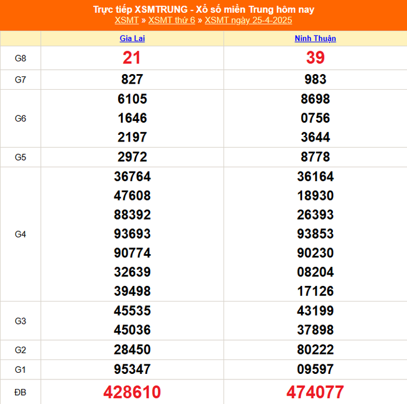Select the G3 row label

pos(21,321)
